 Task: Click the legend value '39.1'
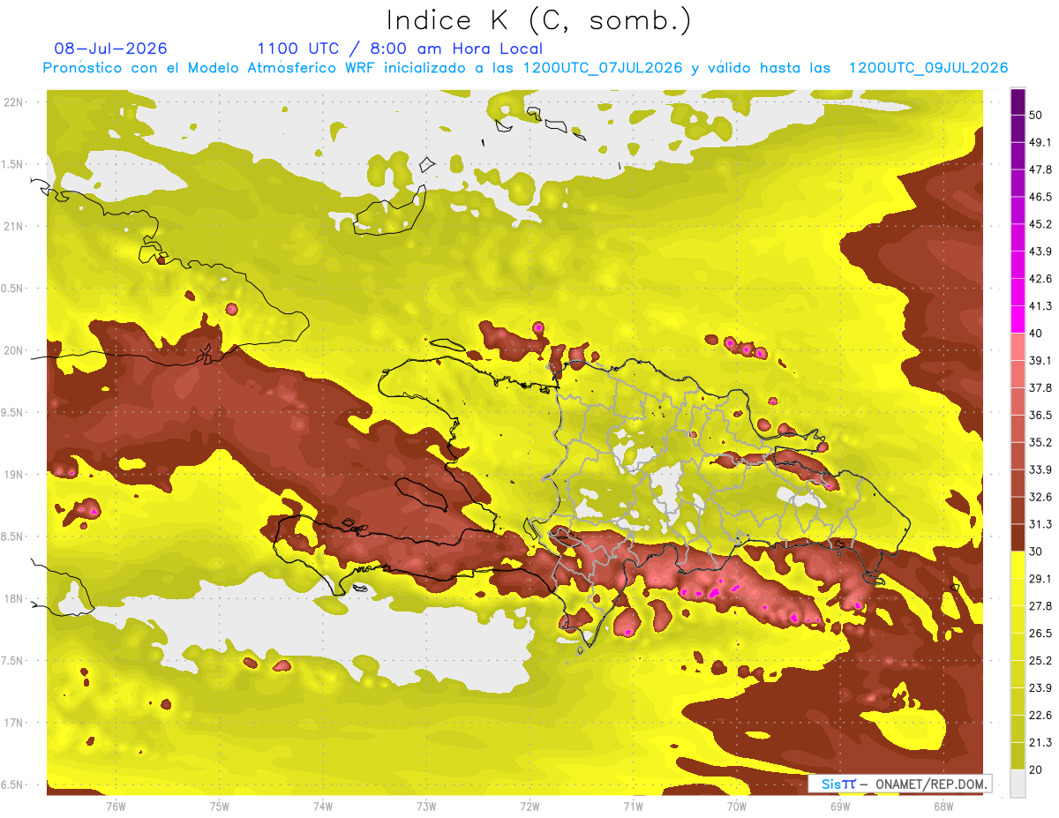coord(1040,361)
